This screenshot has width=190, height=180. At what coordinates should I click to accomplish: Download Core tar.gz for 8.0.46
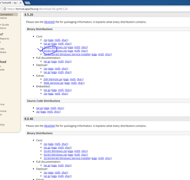[47, 147]
